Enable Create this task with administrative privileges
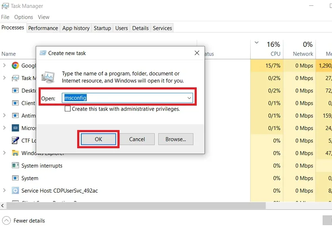 click(68, 109)
